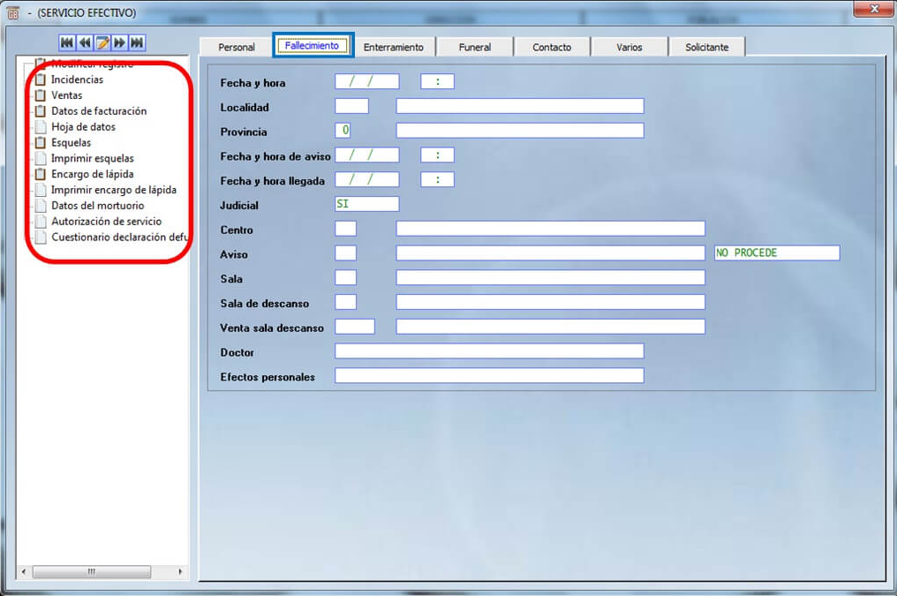
Task: Focus the Localidad code box
Action: point(351,106)
